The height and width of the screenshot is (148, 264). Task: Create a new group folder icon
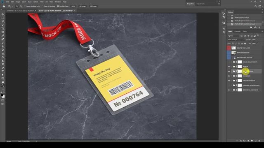252,141
